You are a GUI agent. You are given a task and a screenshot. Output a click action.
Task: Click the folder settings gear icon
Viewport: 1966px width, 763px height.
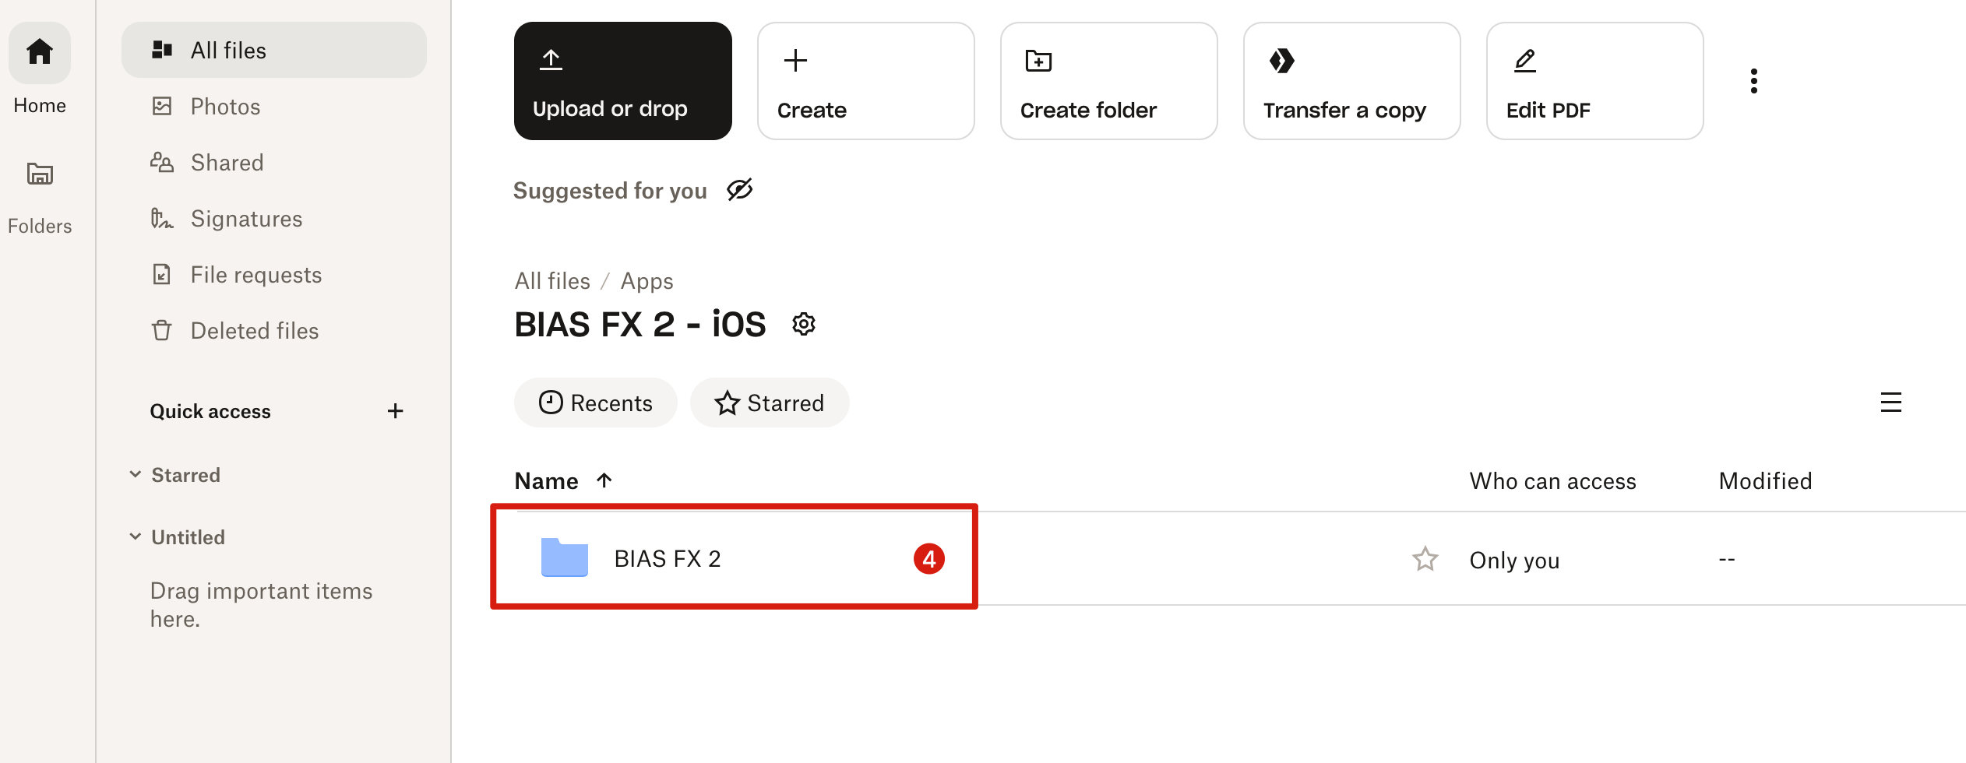(803, 324)
